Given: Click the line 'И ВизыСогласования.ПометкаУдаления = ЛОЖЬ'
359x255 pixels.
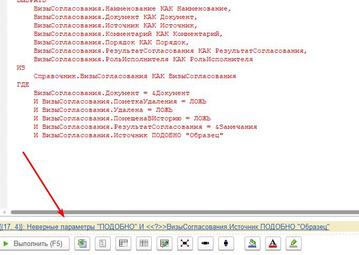Looking at the screenshot, I should pyautogui.click(x=120, y=101).
